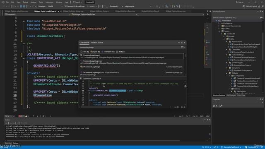
Task: Filter search results by text
Action: (x=120, y=52)
